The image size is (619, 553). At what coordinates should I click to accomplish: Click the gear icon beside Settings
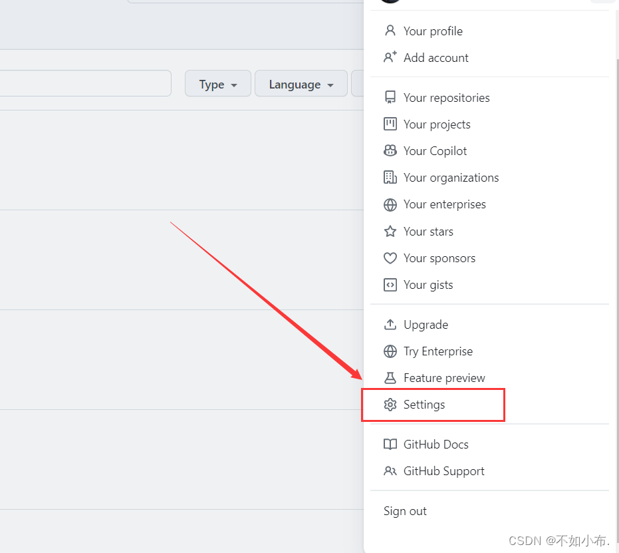[x=390, y=405]
